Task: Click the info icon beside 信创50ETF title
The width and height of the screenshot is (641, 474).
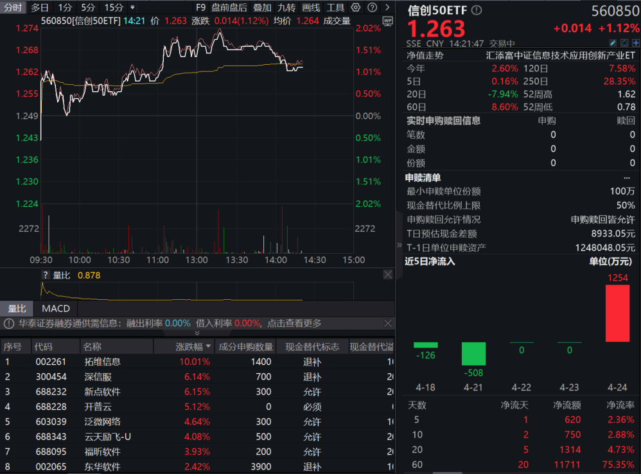Action: [476, 10]
